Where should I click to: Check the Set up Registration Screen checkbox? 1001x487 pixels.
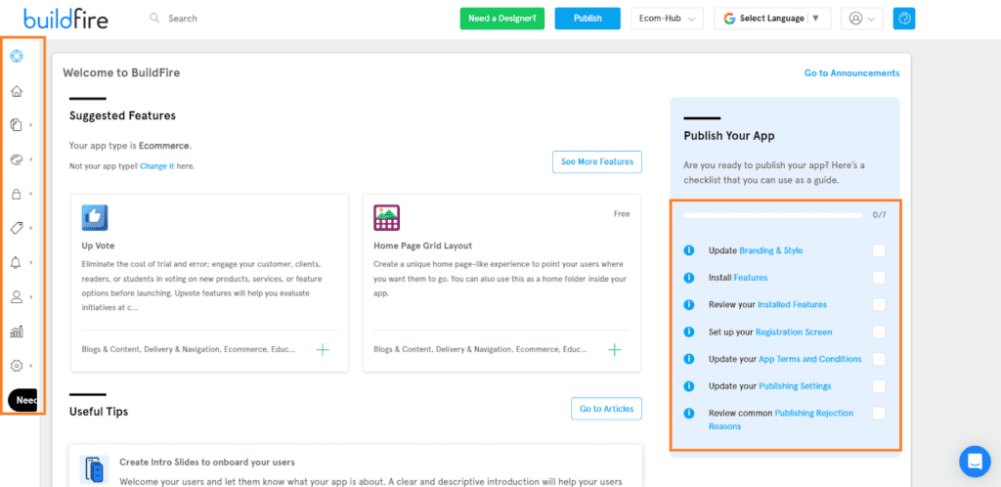tap(879, 332)
